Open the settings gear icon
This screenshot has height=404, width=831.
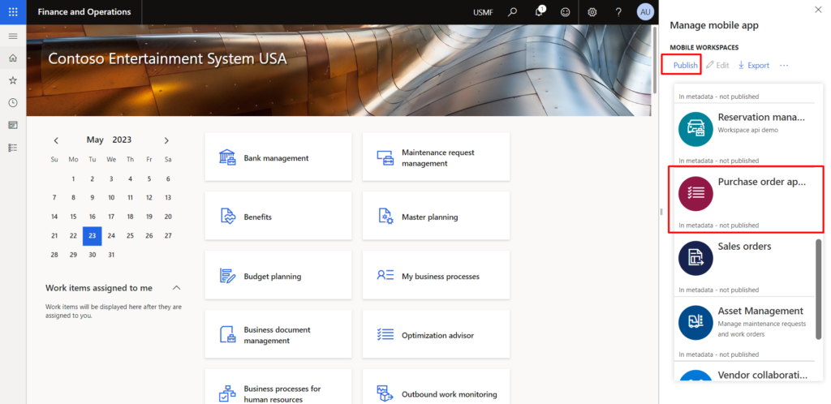(592, 12)
